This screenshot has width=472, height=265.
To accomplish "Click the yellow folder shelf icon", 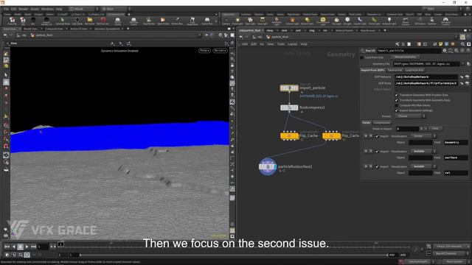I will [x=90, y=21].
